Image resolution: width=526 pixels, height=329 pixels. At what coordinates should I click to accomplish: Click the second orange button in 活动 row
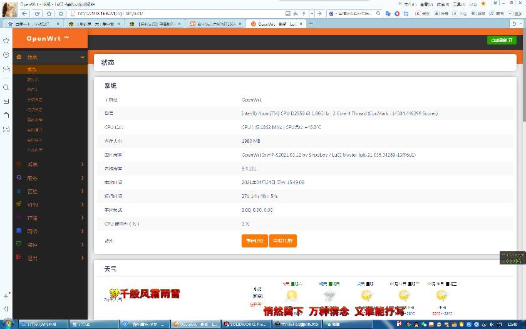pyautogui.click(x=283, y=241)
